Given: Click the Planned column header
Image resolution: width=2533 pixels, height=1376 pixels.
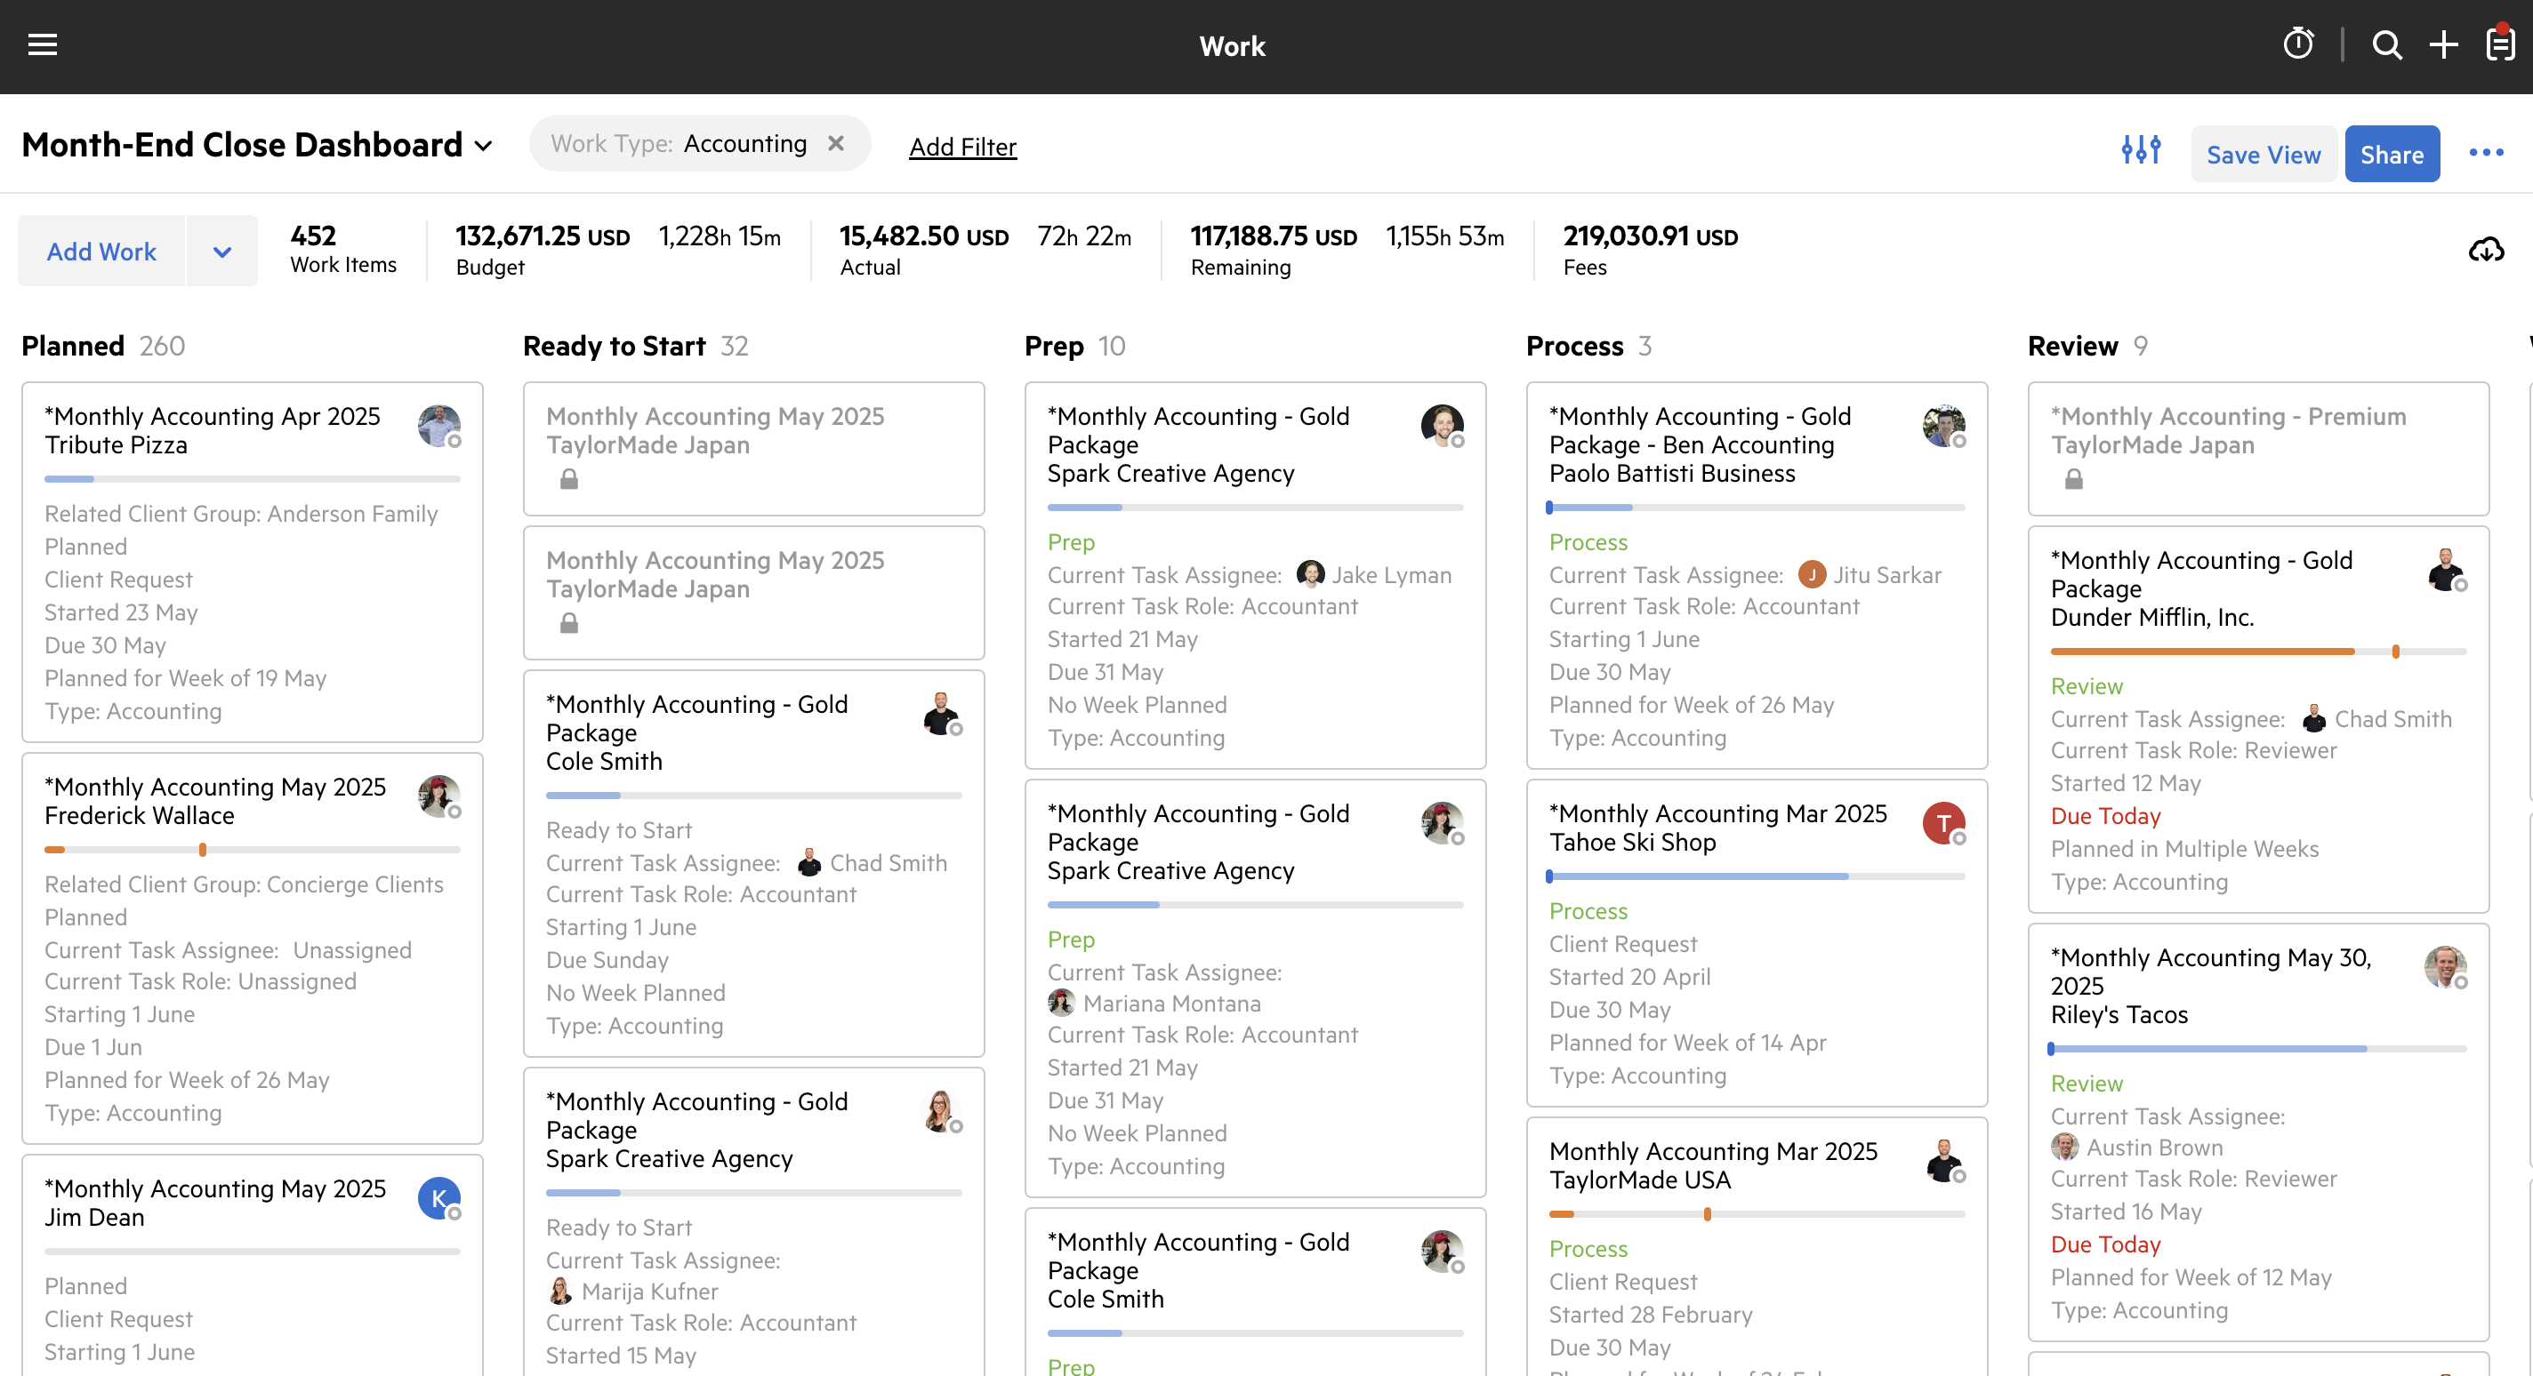Looking at the screenshot, I should [73, 346].
